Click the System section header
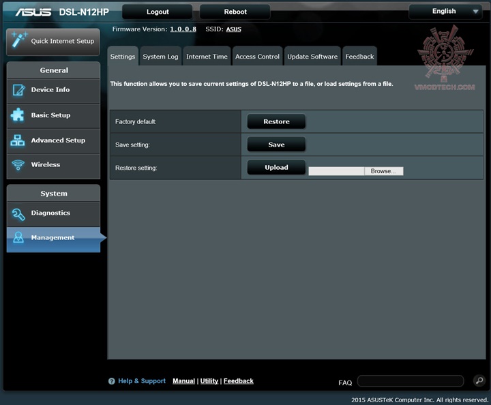This screenshot has width=491, height=405. point(54,194)
